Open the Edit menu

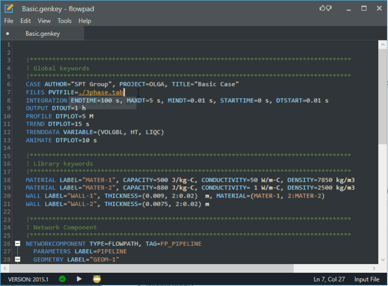click(x=26, y=21)
